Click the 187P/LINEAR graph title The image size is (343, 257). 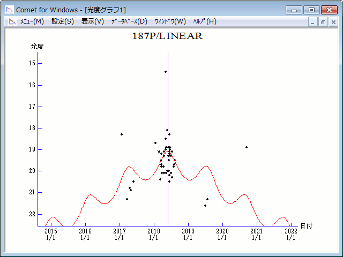[x=167, y=36]
